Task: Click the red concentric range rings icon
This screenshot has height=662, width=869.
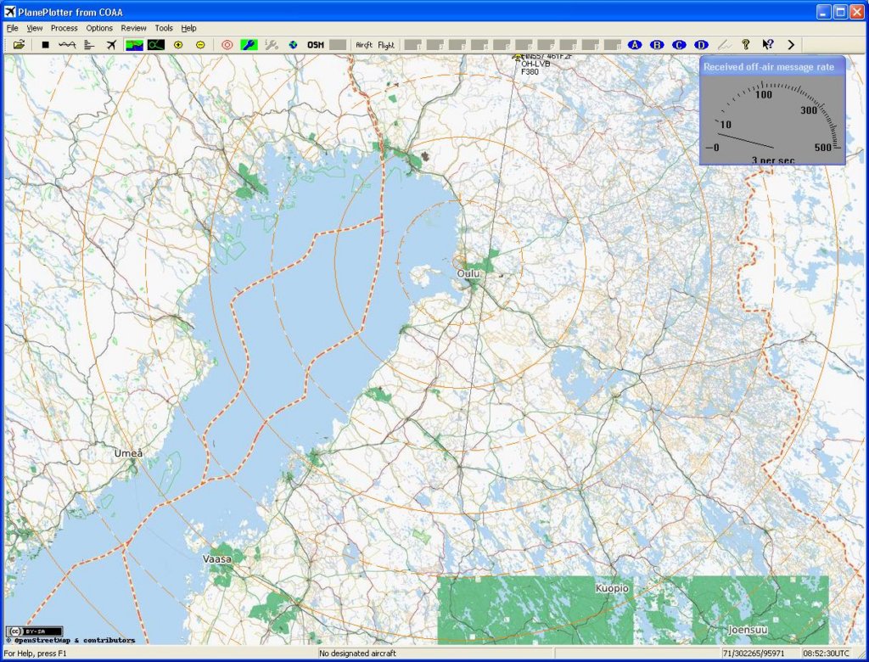Action: coord(227,44)
